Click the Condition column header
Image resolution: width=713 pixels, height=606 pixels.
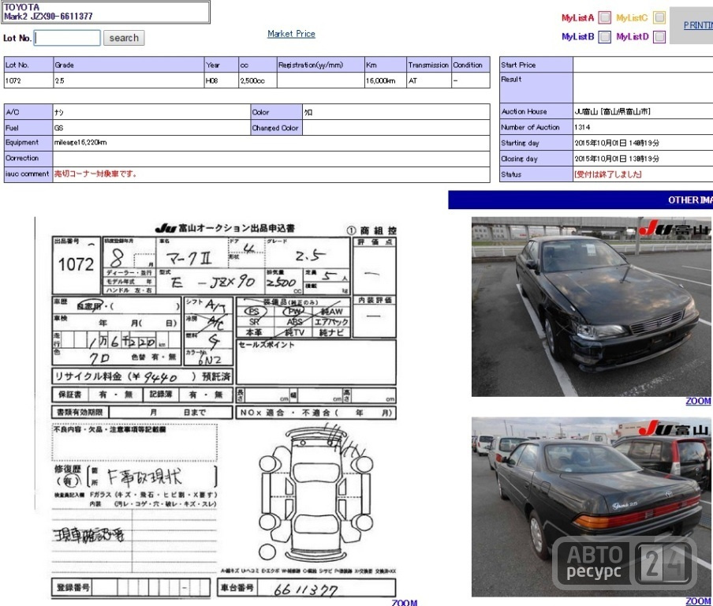(x=471, y=65)
